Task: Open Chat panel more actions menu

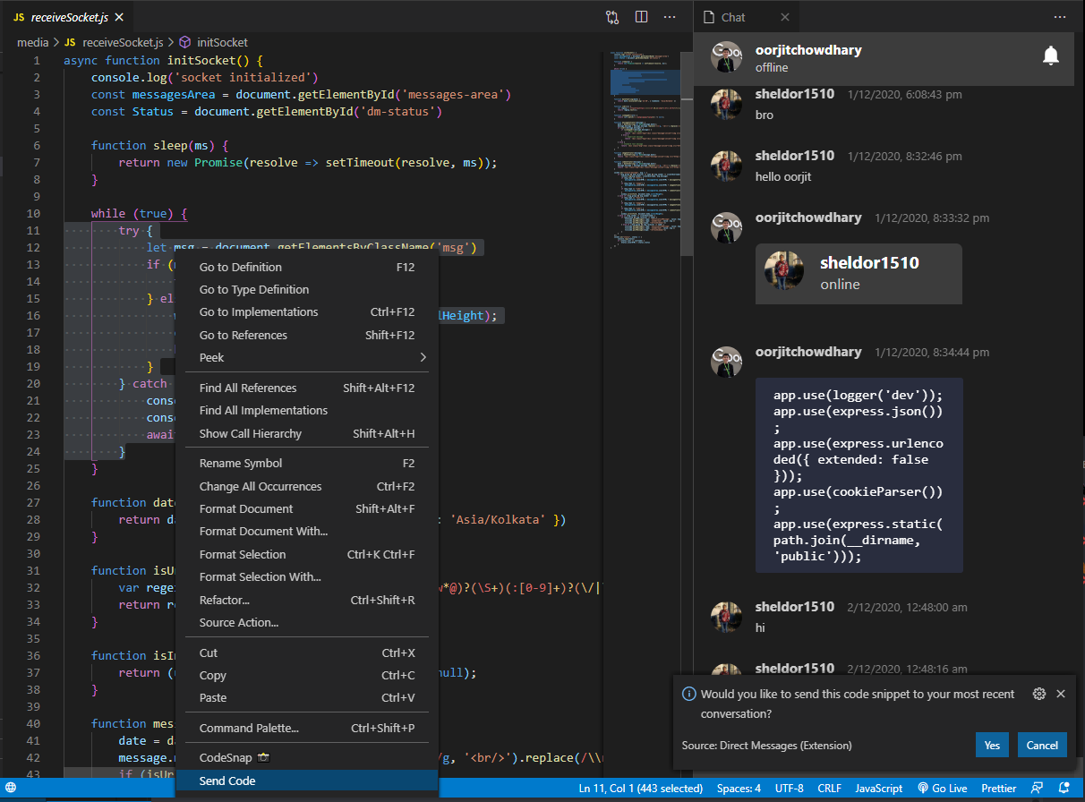Action: tap(1060, 17)
